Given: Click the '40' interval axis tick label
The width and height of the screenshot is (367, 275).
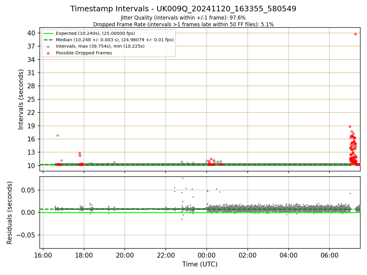Looking at the screenshot, I should (x=32, y=33).
